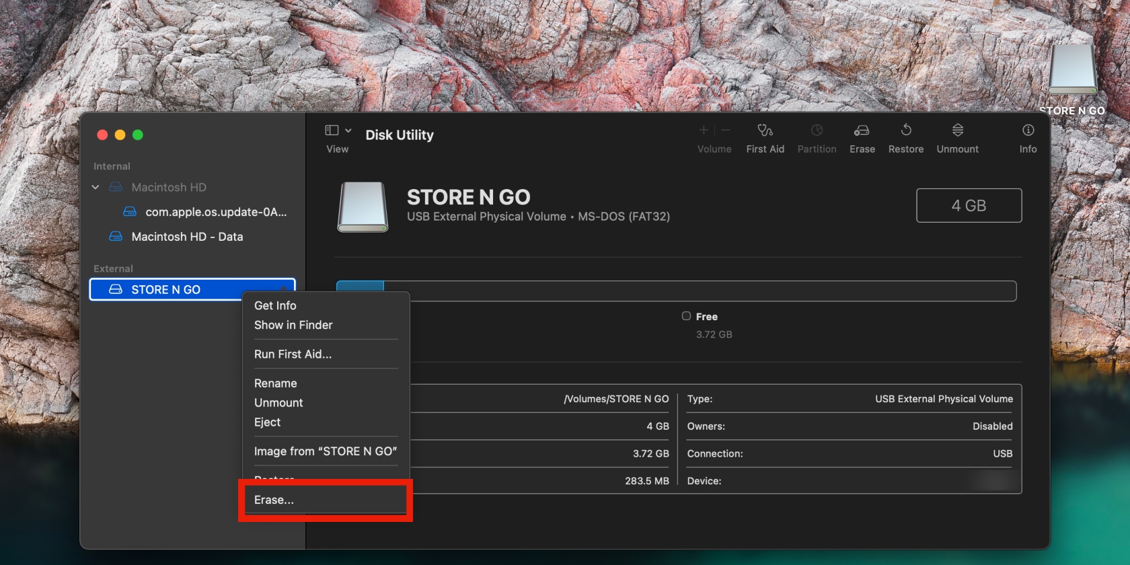The height and width of the screenshot is (565, 1130).
Task: Click the 4 GB capacity box
Action: click(969, 205)
